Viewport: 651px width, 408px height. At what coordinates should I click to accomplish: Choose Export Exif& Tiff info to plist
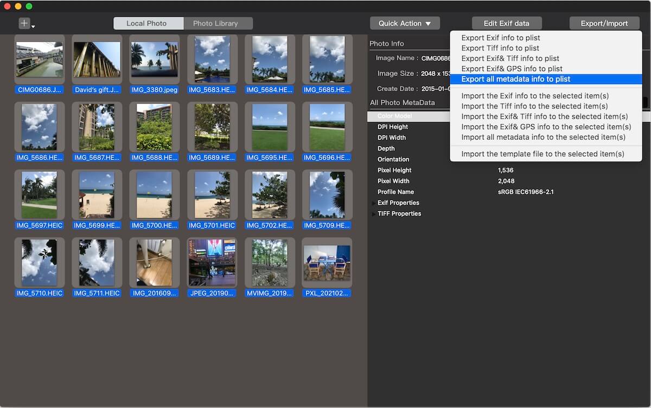click(546, 59)
